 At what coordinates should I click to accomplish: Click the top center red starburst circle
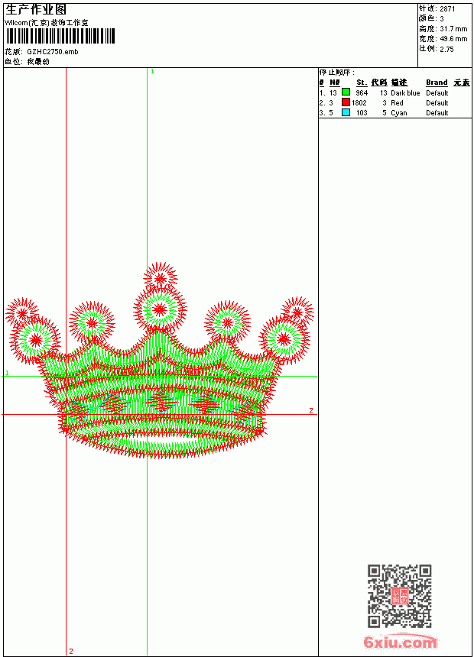click(161, 279)
